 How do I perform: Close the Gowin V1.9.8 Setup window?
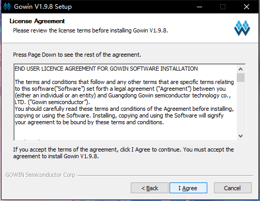click(x=247, y=7)
